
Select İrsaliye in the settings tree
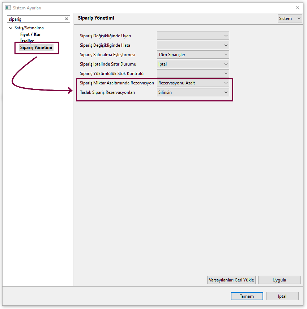(27, 41)
